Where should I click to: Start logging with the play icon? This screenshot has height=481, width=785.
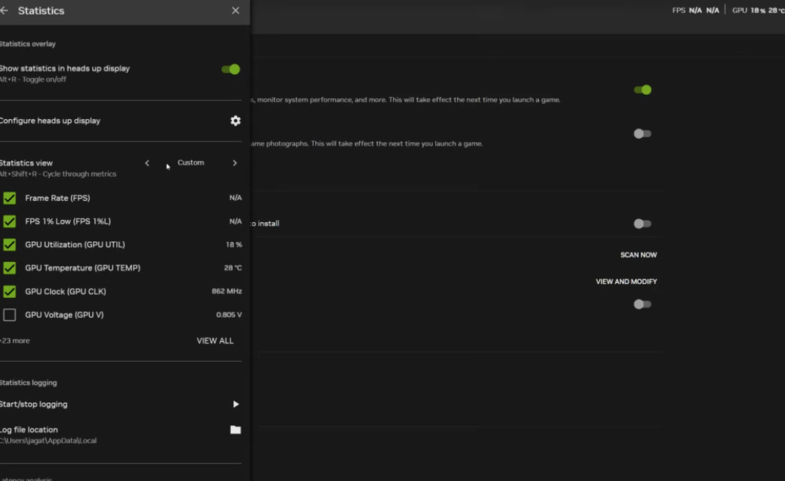pos(235,405)
